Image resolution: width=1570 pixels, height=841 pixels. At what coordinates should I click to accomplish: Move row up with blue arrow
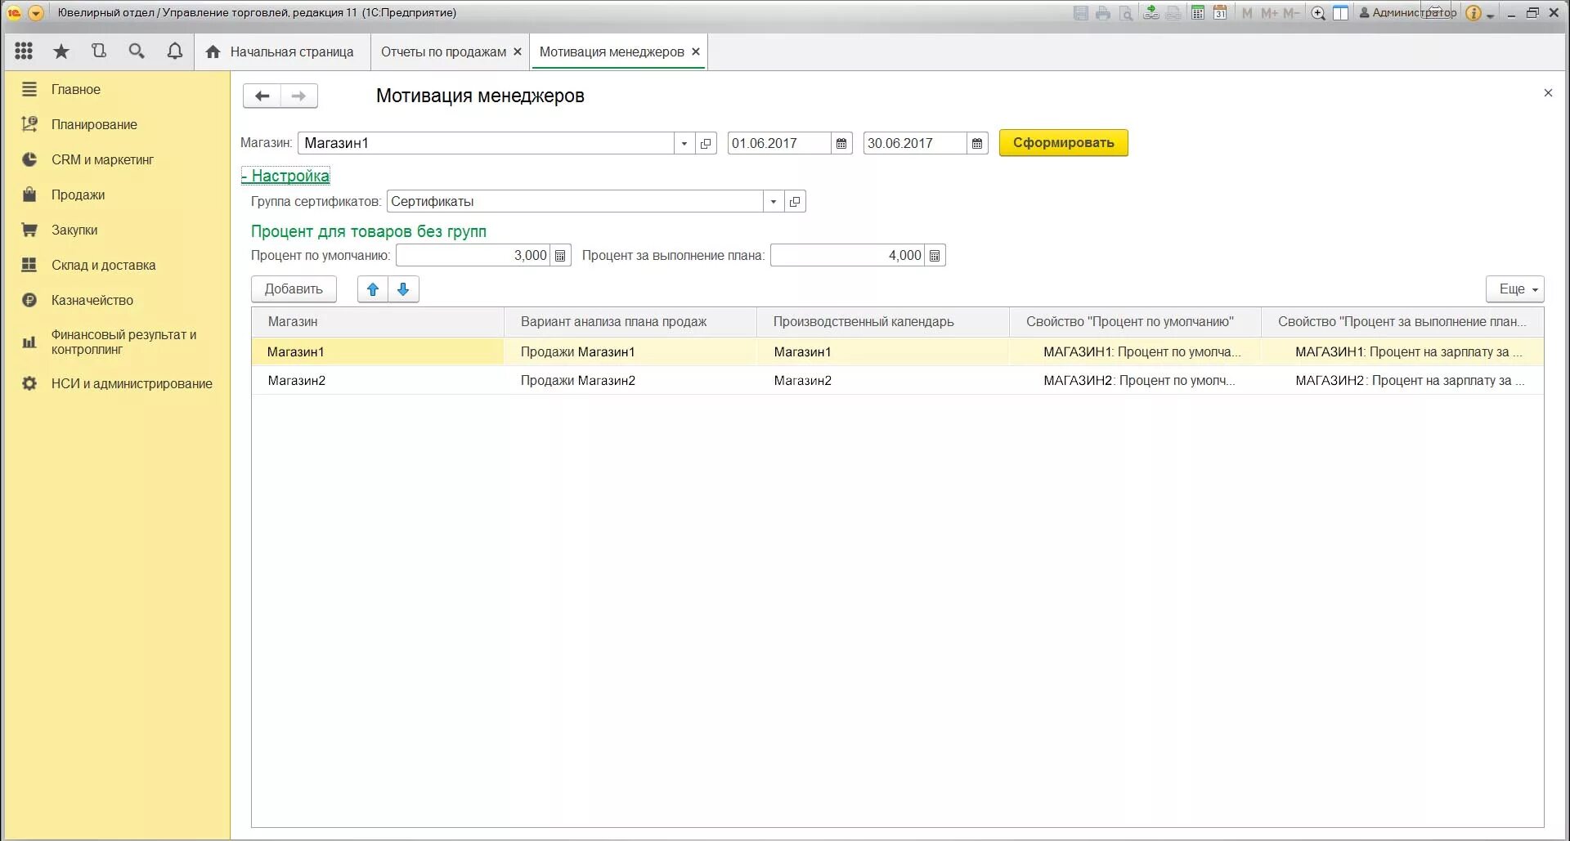[x=373, y=289]
